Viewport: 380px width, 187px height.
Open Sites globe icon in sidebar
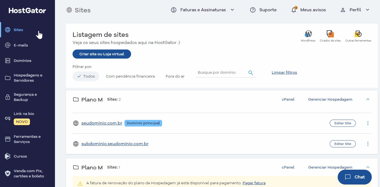pyautogui.click(x=8, y=30)
